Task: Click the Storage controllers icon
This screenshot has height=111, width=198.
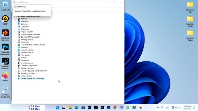Action: (x=19, y=73)
